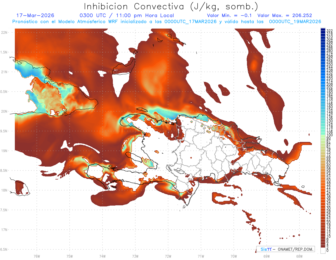Click the '19N' latitude label
Screen dimensions: 336x260
[4, 151]
